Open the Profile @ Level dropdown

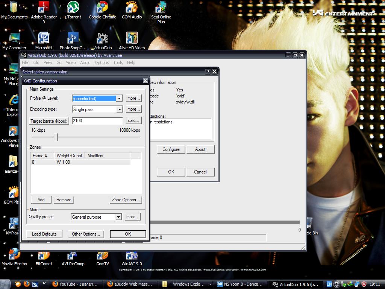tap(119, 99)
